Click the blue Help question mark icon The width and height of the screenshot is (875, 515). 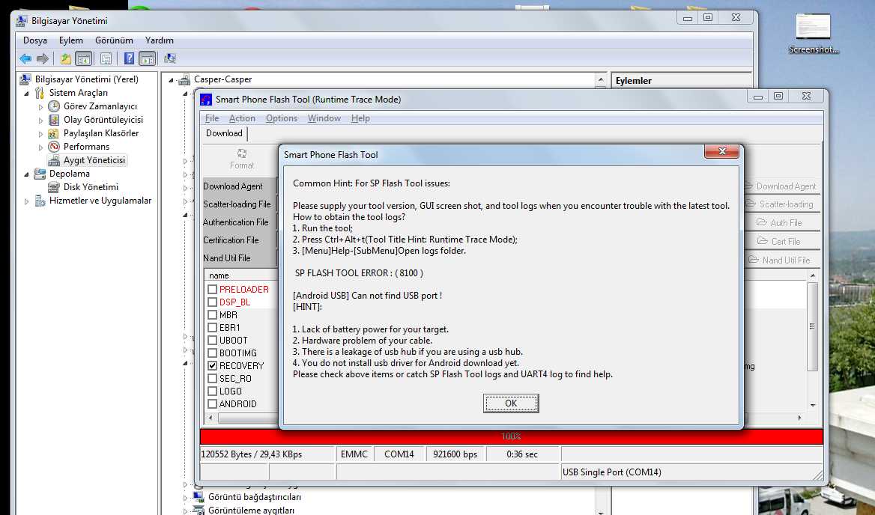point(129,58)
